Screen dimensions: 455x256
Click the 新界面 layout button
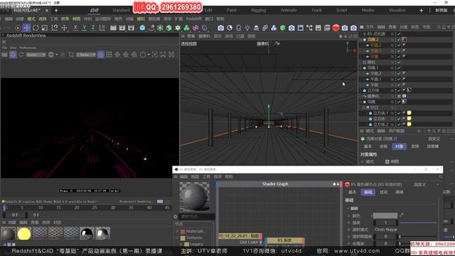[441, 10]
